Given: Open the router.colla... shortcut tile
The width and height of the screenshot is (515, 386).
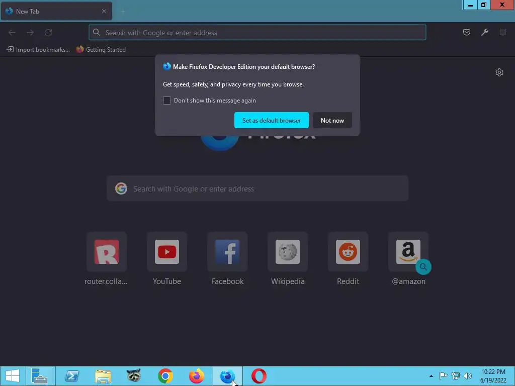Looking at the screenshot, I should (106, 259).
